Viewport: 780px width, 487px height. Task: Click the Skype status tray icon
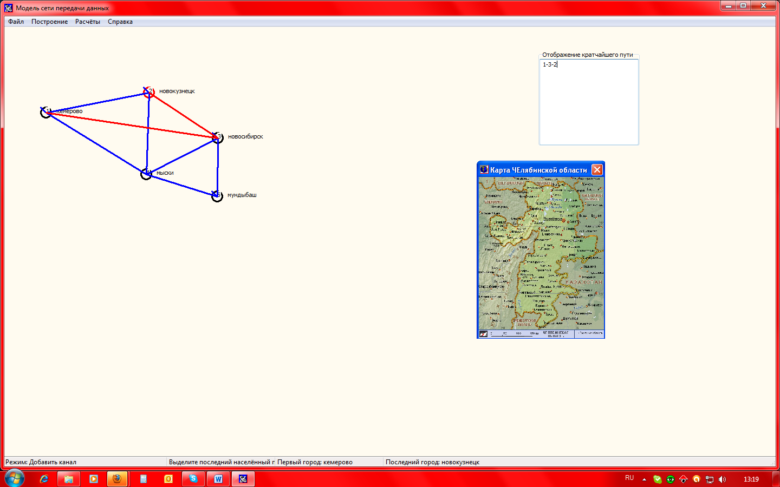(658, 479)
